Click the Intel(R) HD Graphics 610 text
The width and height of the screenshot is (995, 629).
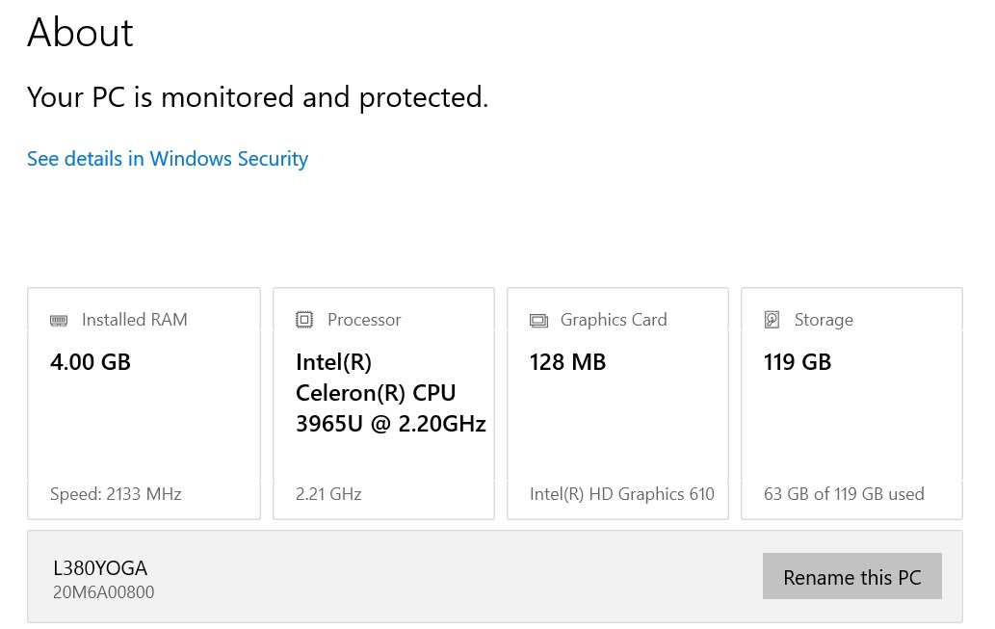pyautogui.click(x=622, y=494)
